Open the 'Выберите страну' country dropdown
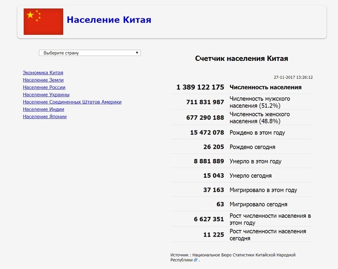The image size is (338, 269). [90, 53]
